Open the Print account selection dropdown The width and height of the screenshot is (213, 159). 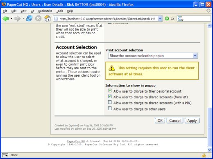153,56
